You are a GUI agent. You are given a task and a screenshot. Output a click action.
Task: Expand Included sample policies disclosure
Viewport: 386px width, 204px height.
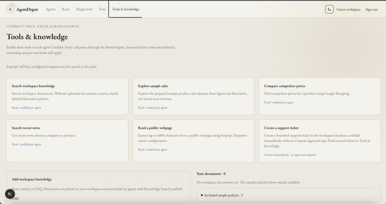tap(288, 195)
